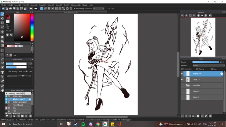Viewport: 226px width, 127px height.
Task: Select the Text tool
Action: point(2,72)
